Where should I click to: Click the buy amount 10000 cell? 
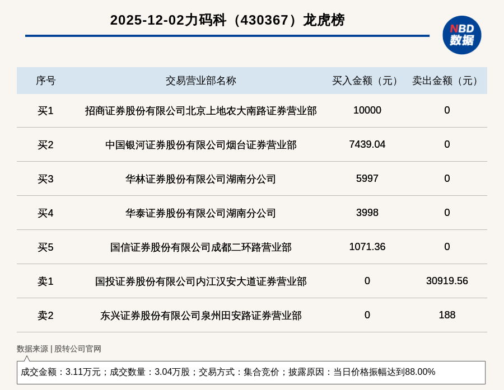coord(367,110)
